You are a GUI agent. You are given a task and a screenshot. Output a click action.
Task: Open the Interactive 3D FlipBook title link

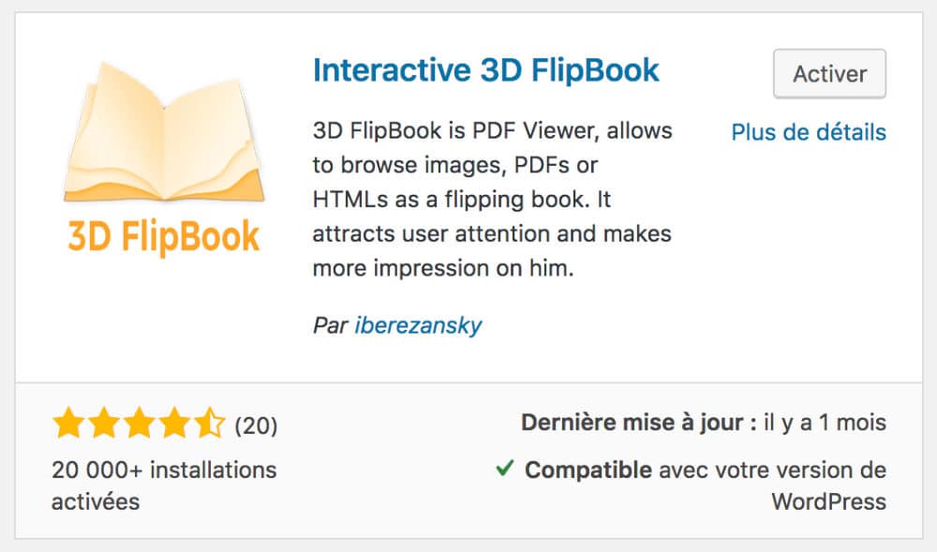pos(485,69)
